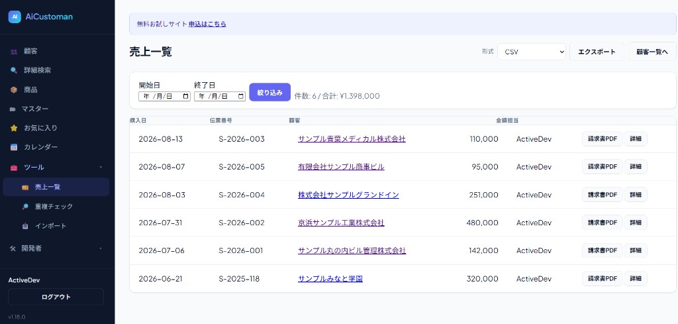Open the 開始日 calendar picker icon
The image size is (678, 324).
click(186, 97)
